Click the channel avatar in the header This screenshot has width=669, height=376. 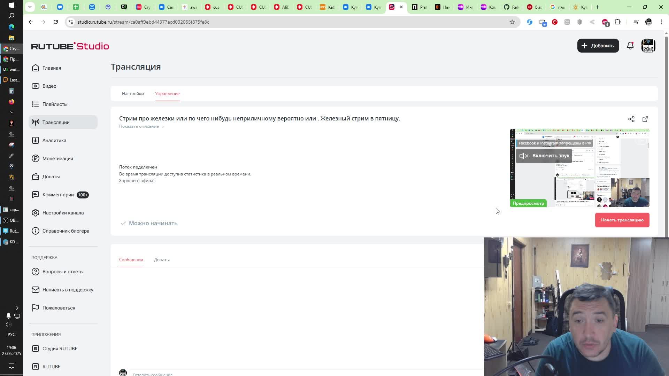(x=648, y=46)
